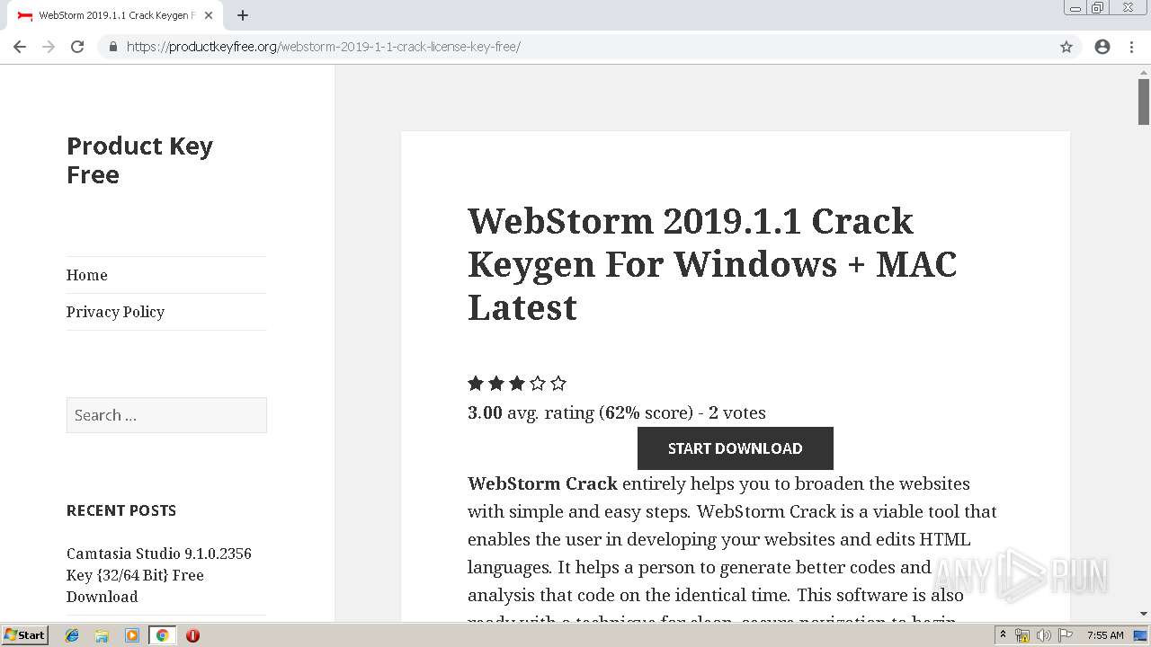Restore down the Chrome window

coord(1098,8)
